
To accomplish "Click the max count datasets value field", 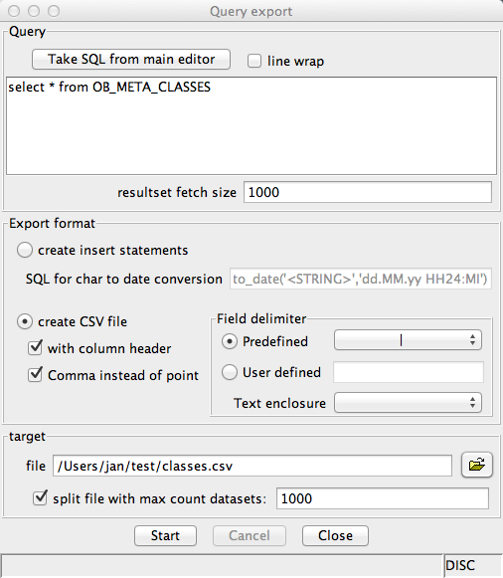I will point(383,498).
